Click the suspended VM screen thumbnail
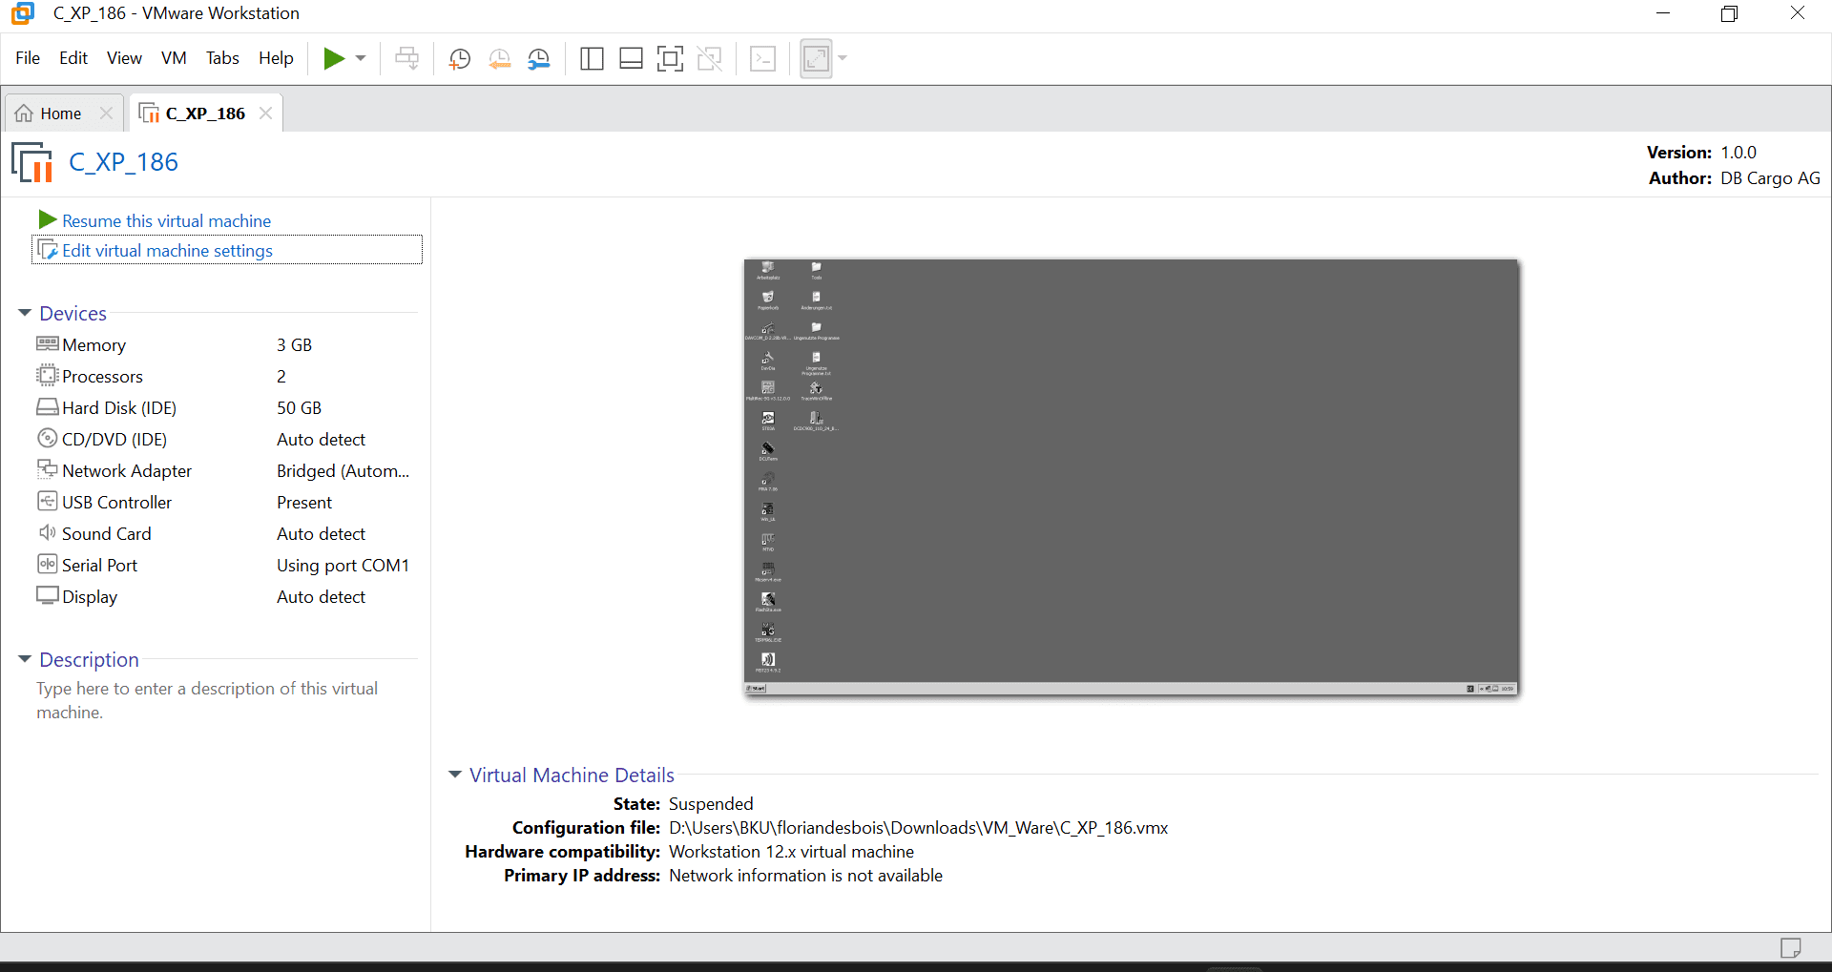 point(1131,476)
